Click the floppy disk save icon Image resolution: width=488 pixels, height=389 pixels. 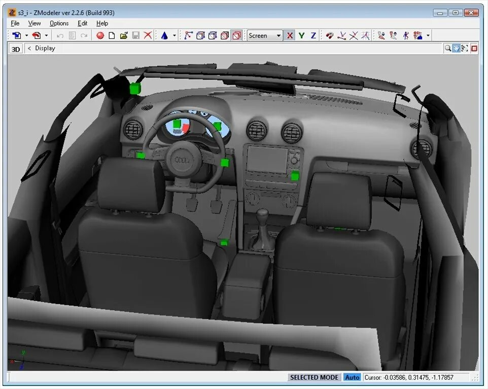pyautogui.click(x=136, y=35)
